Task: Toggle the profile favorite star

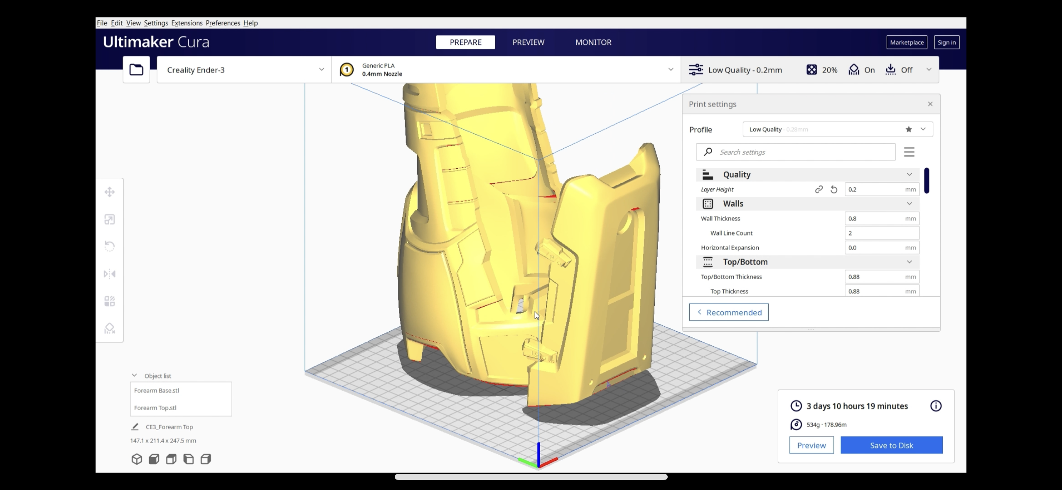Action: coord(909,129)
